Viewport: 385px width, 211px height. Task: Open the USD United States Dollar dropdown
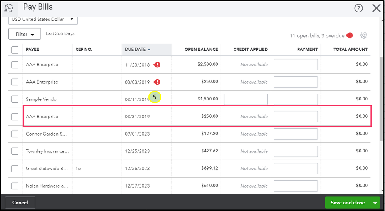pos(43,19)
